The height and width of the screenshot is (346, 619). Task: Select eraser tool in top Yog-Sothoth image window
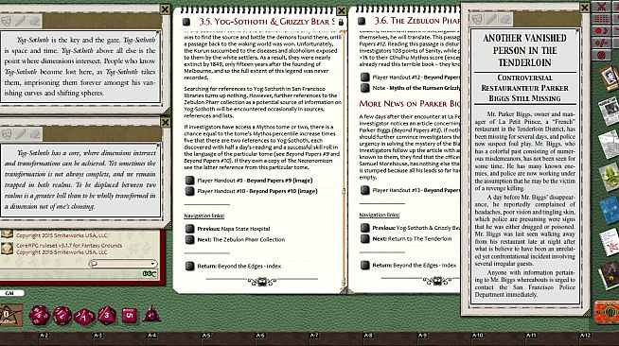click(35, 22)
